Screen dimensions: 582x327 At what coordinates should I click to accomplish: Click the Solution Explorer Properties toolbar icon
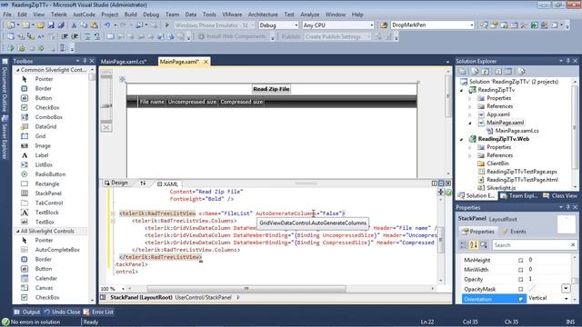(x=463, y=71)
